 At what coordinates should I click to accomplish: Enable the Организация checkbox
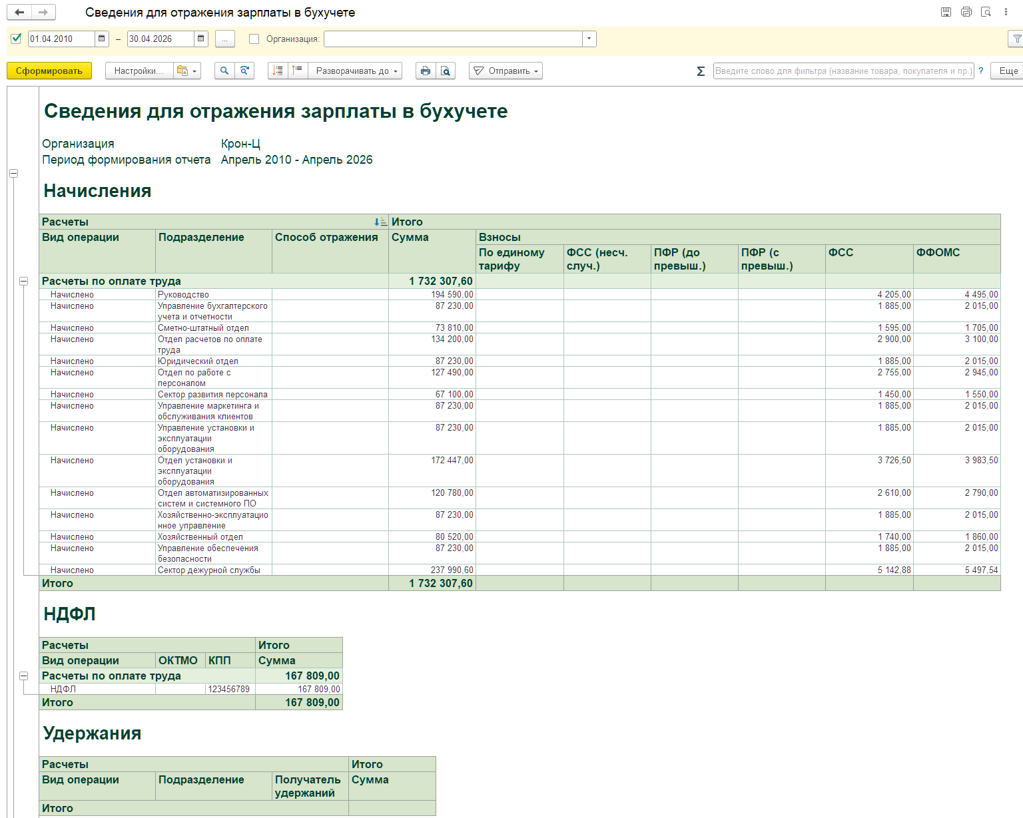pos(254,39)
